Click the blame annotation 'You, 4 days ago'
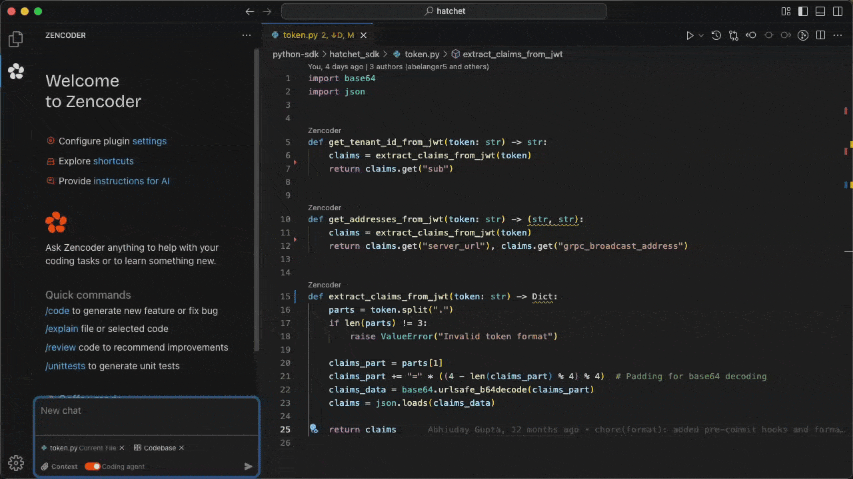 click(336, 67)
